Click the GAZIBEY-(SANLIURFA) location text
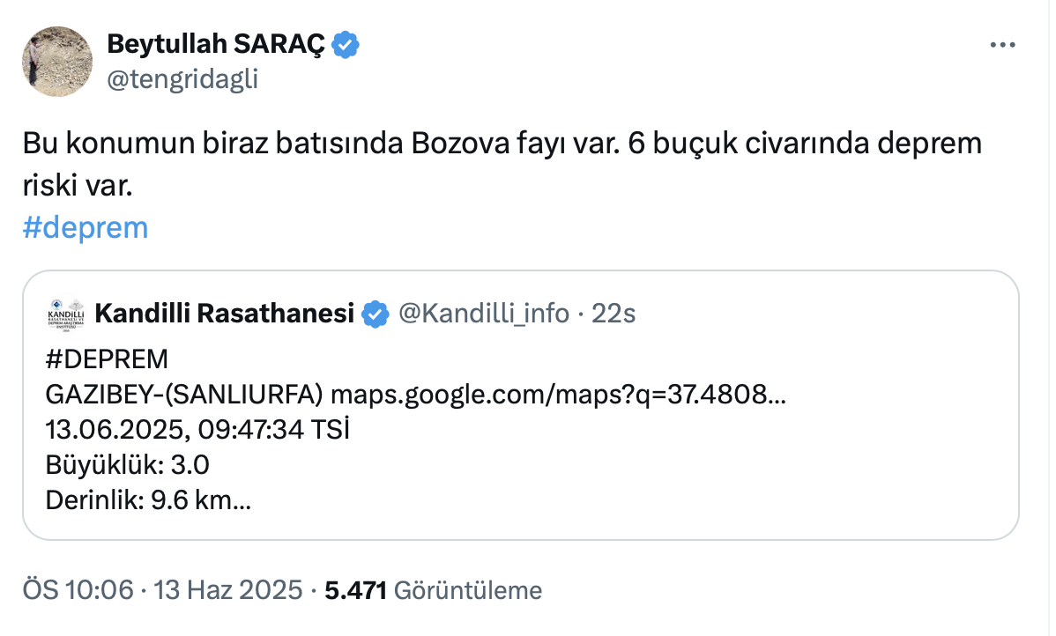 (183, 395)
